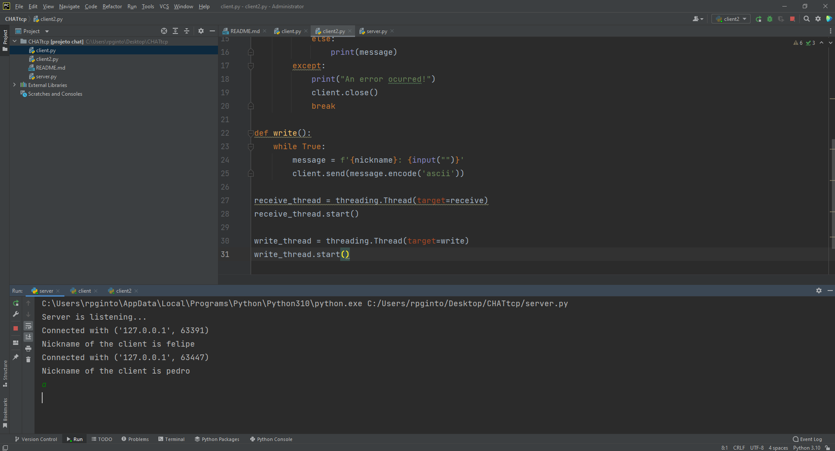Pin the server run tab
Screen dimensions: 835x451
coord(16,357)
